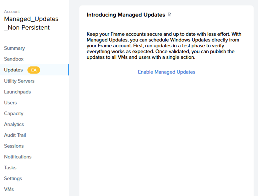Click the Managed_Updates_Non-Persistent account name
This screenshot has height=196, width=258.
31,23
